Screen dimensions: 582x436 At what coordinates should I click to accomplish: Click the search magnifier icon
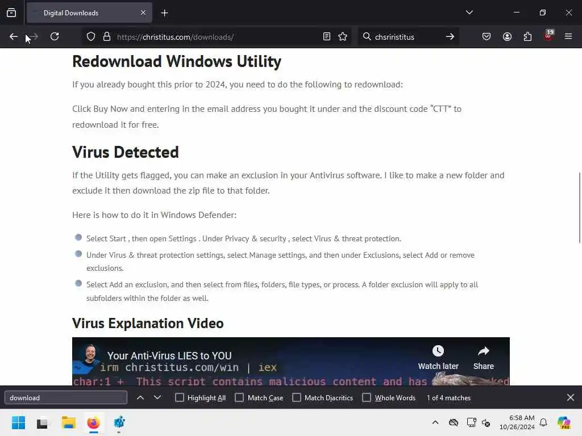(367, 36)
